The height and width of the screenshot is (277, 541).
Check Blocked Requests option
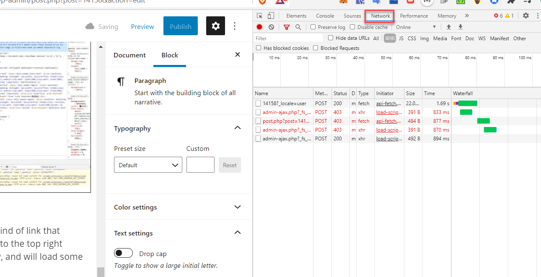tap(316, 48)
